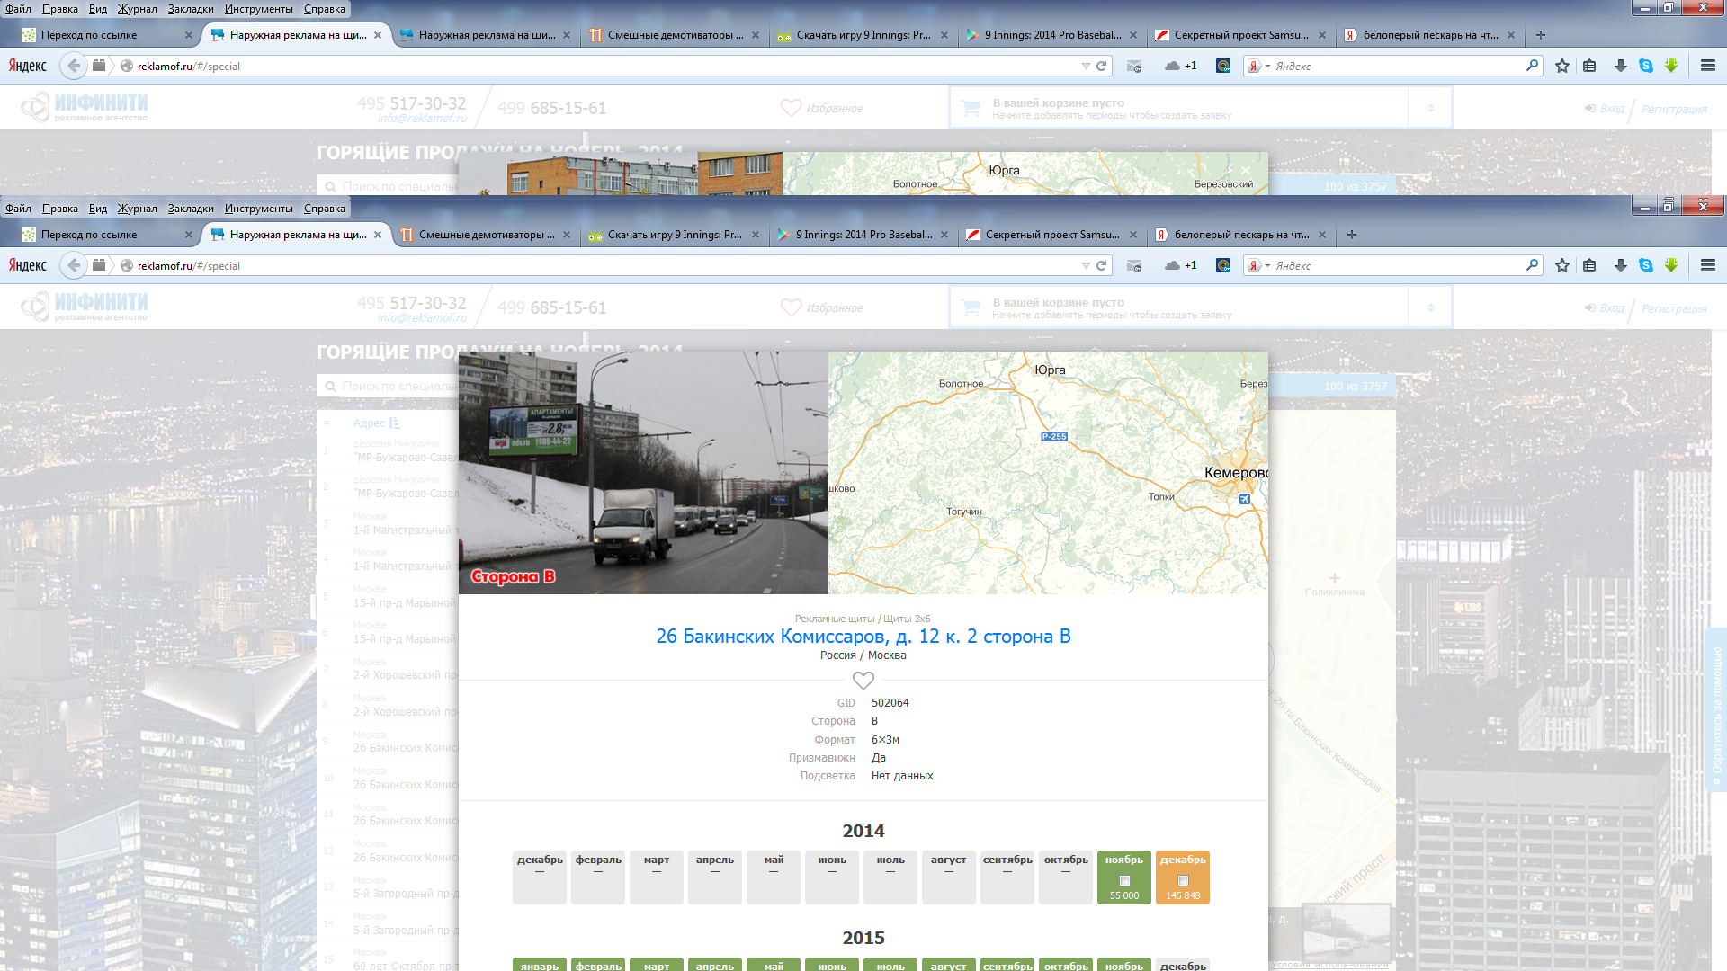Expand address bar history dropdown in lower window
The height and width of the screenshot is (971, 1727).
coord(1086,266)
